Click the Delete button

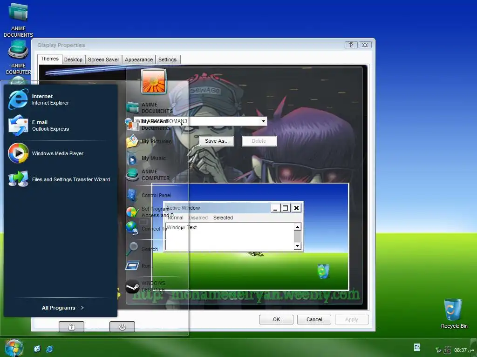pos(259,141)
